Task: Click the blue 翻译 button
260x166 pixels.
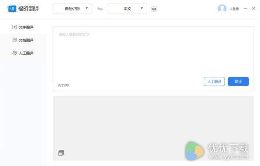Action: 238,81
